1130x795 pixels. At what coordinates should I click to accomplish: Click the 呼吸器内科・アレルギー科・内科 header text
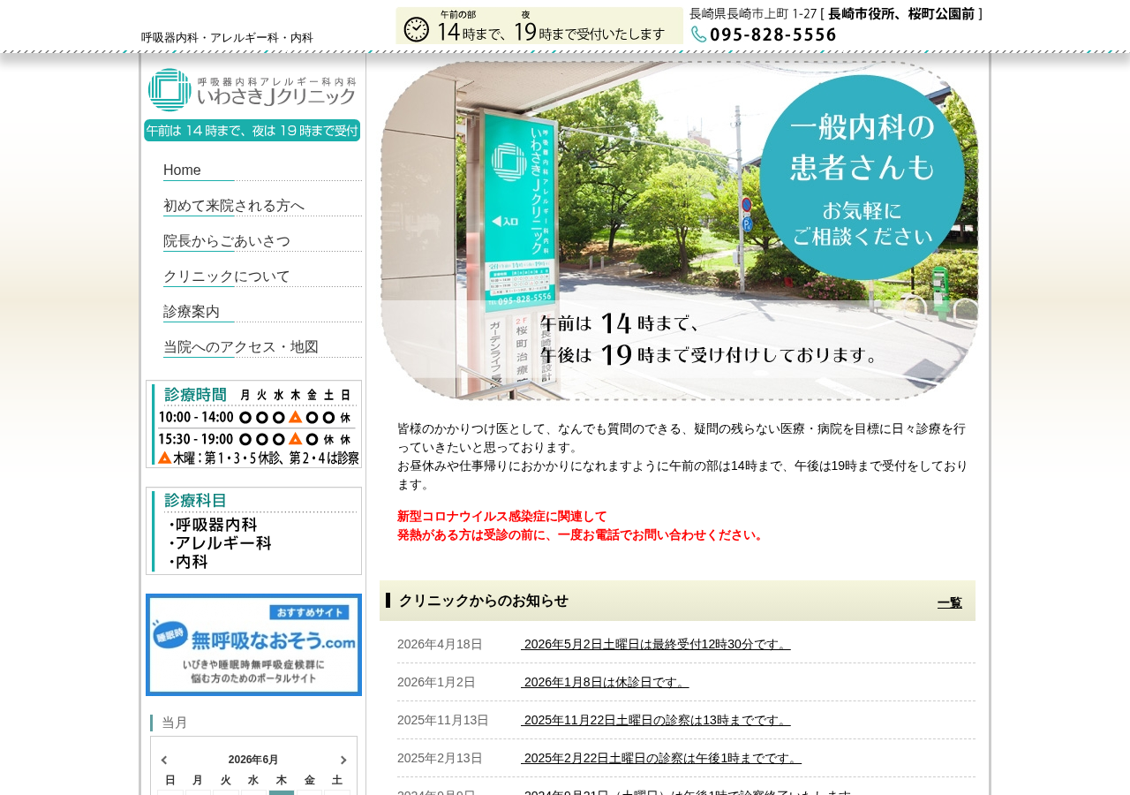[227, 38]
